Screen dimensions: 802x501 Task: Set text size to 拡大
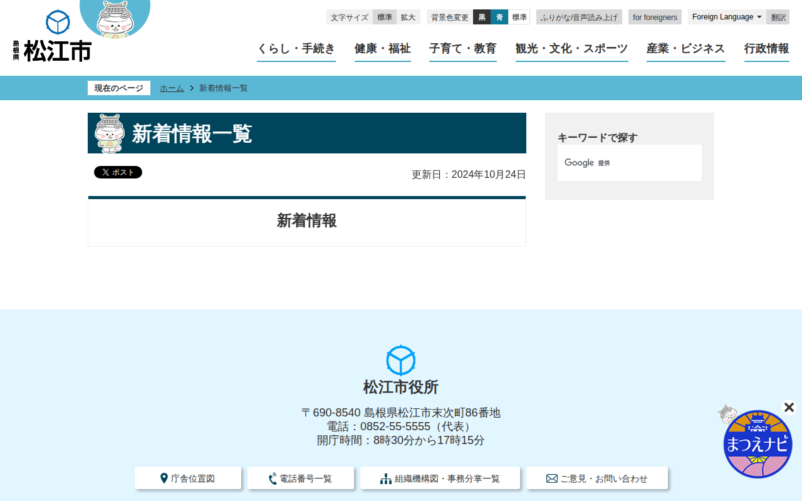408,17
